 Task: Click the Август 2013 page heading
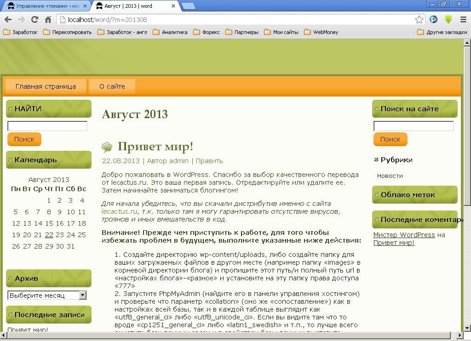click(135, 114)
